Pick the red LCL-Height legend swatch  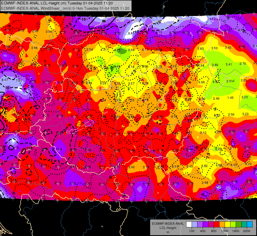(217, 224)
